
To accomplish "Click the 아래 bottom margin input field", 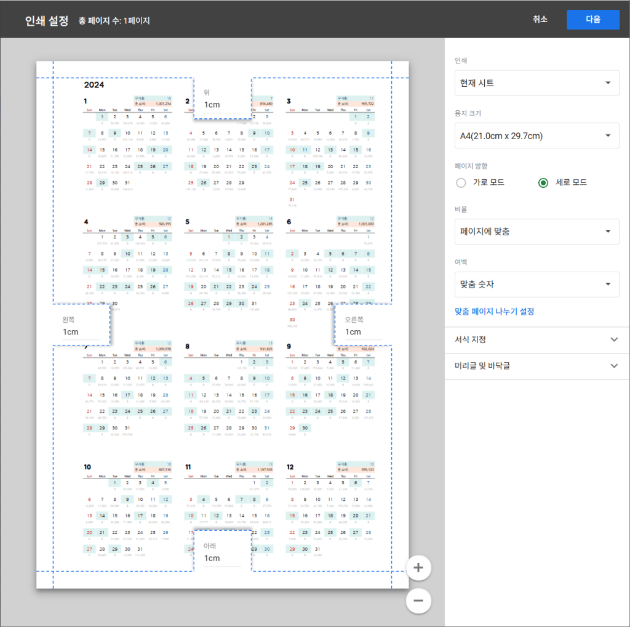I will click(222, 558).
